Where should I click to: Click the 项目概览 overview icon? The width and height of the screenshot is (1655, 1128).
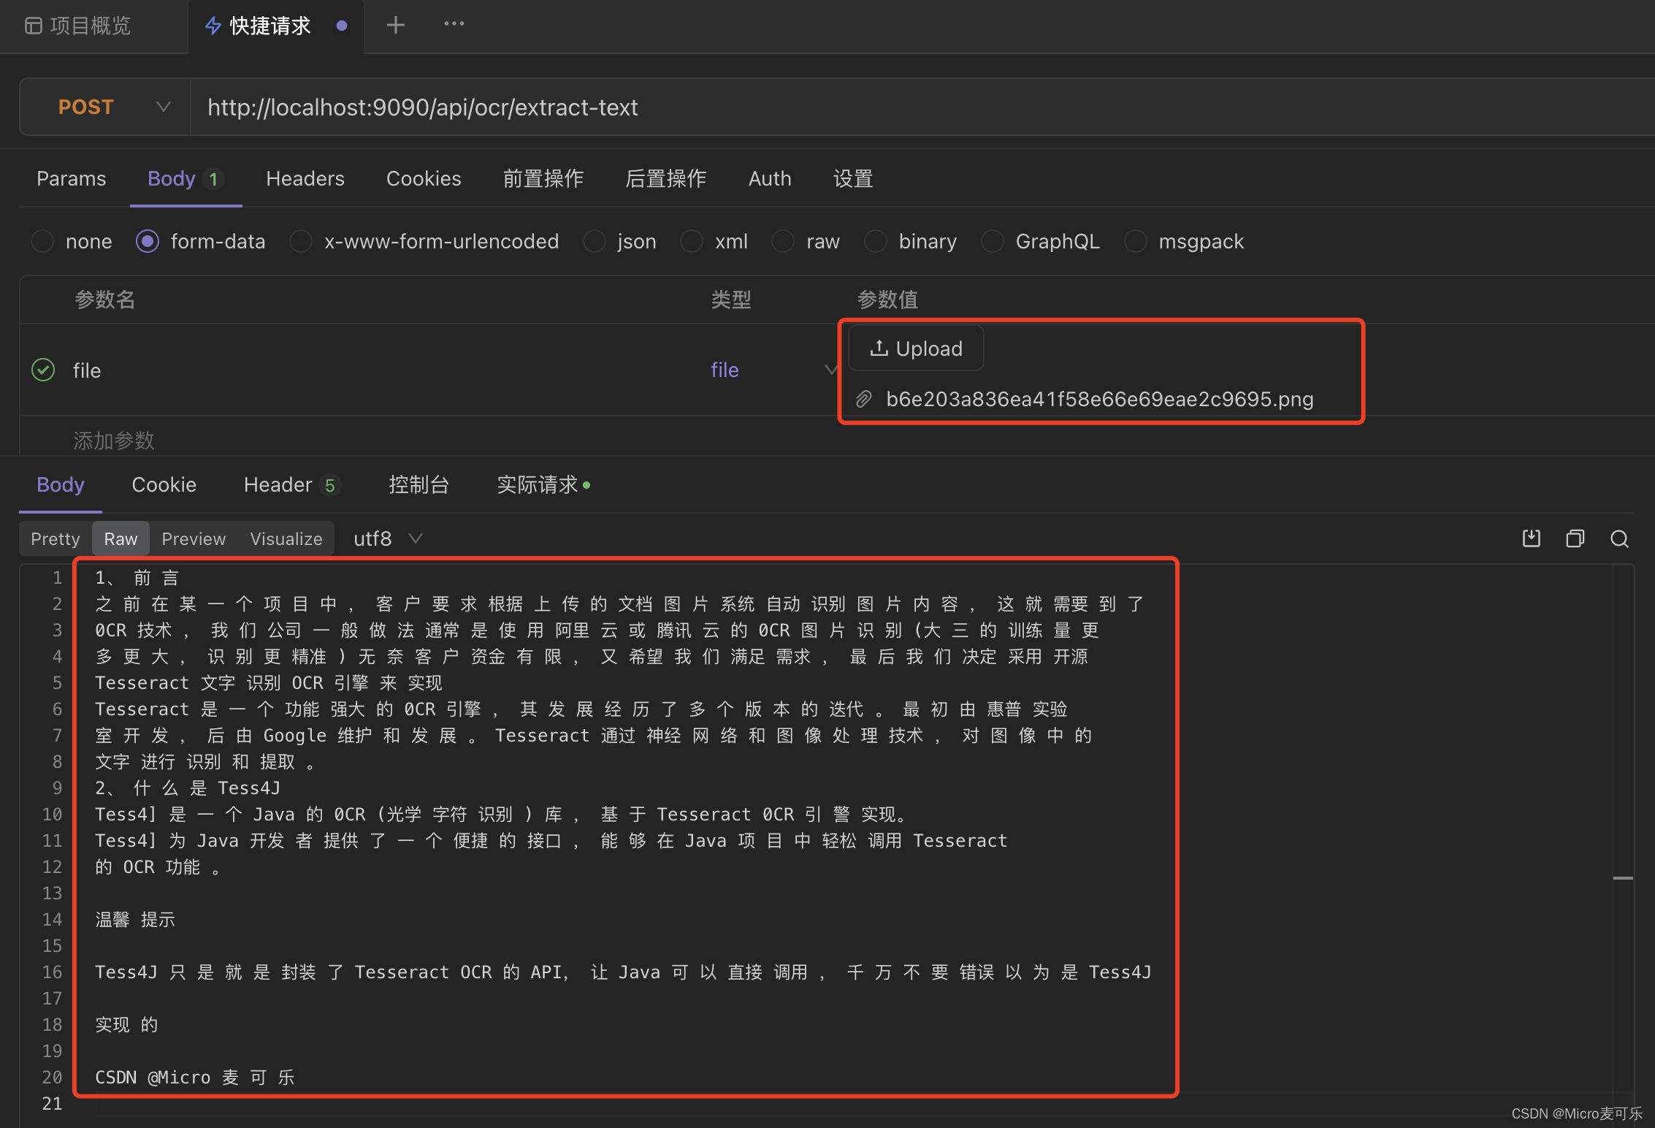33,26
